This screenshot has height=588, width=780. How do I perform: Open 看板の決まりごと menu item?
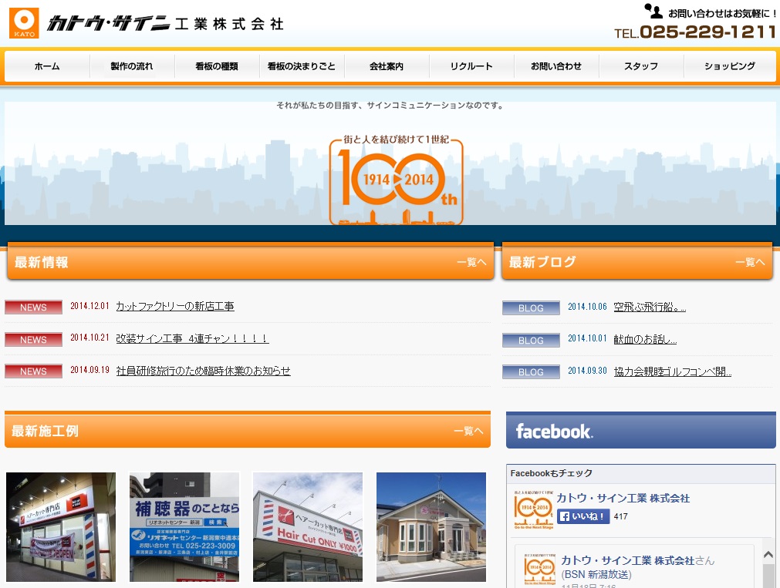click(302, 66)
